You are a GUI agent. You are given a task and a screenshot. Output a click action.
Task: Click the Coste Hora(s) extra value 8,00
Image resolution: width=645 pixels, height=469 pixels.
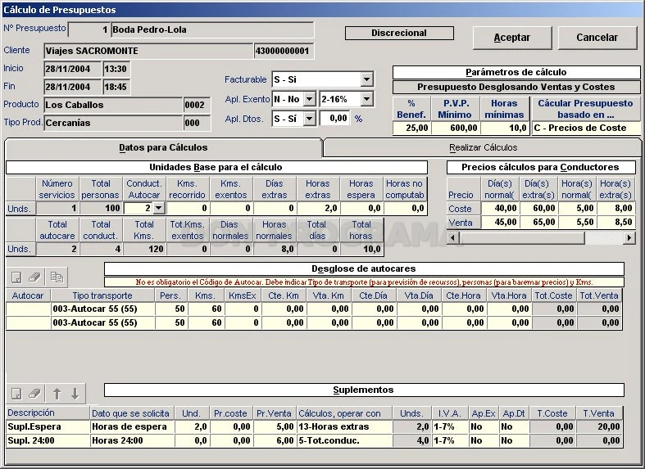[615, 208]
